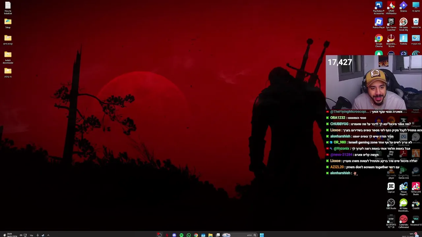
Task: Launch Fortnite from the desktop
Action: [x=404, y=40]
